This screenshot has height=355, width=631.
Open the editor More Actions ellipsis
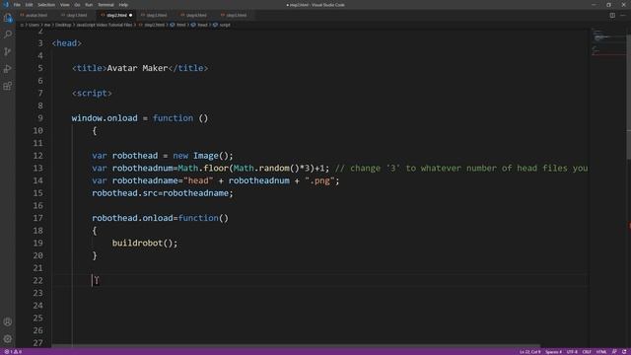623,16
